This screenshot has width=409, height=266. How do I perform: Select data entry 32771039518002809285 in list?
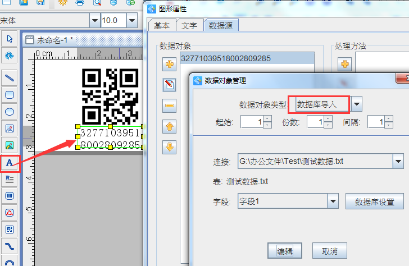point(226,58)
